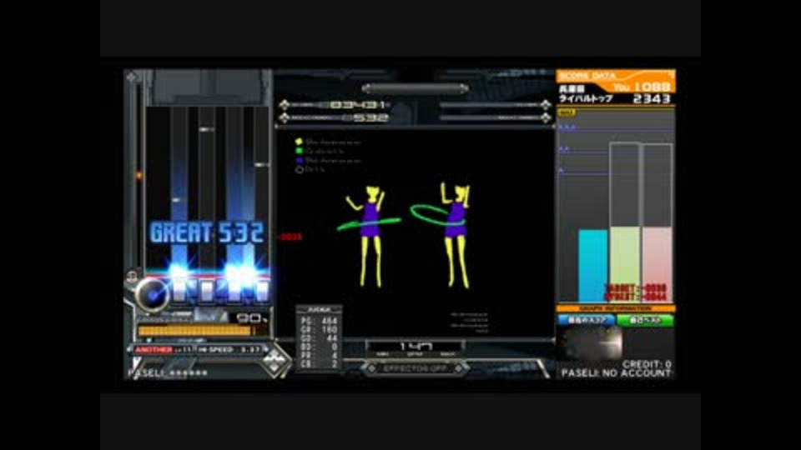The height and width of the screenshot is (450, 801).
Task: Click the orange groove gauge bar
Action: [x=195, y=331]
